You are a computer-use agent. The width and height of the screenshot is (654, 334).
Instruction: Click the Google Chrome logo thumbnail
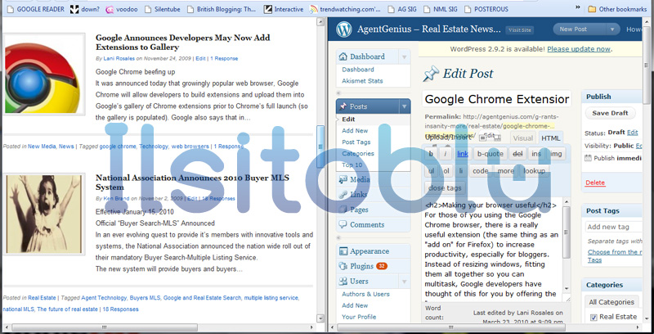[44, 74]
